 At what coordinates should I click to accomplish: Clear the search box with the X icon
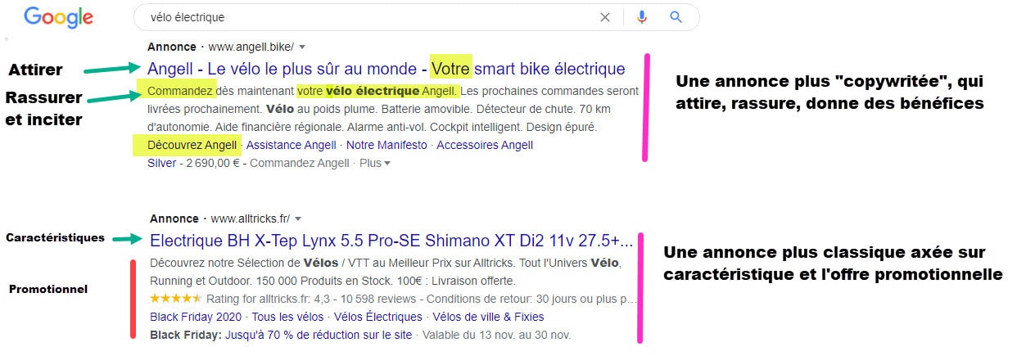[605, 17]
